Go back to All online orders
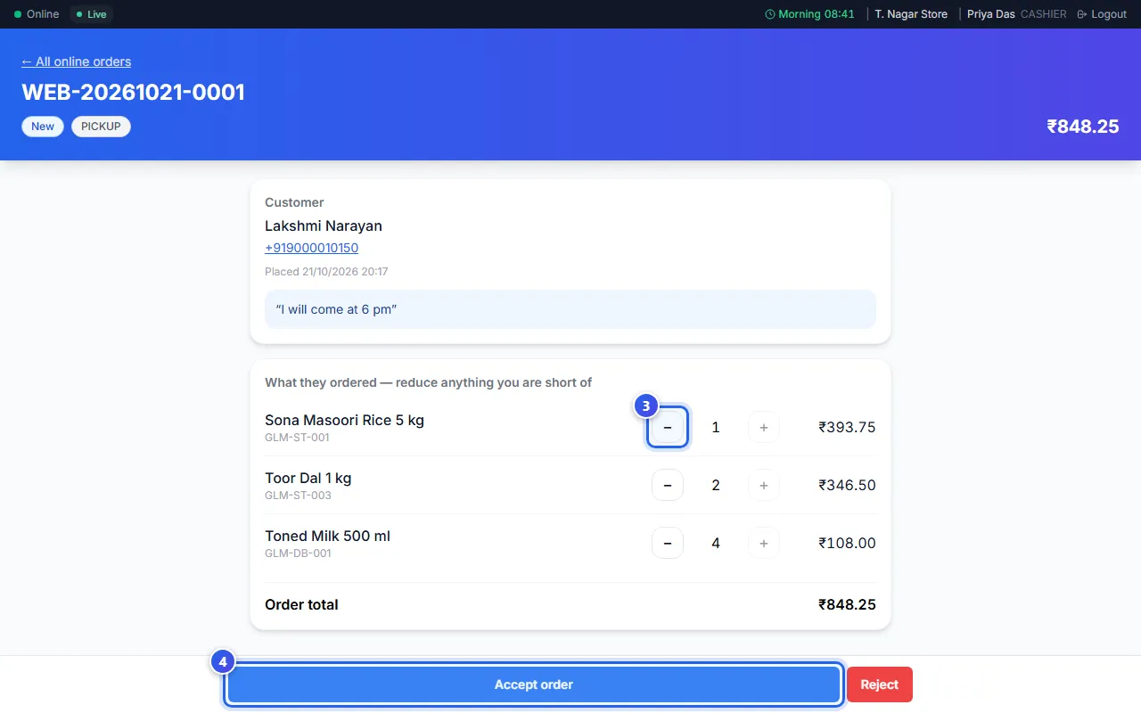This screenshot has width=1141, height=713. [77, 61]
